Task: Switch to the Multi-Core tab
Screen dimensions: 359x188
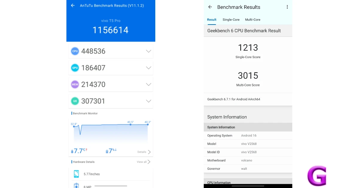Action: 252,20
